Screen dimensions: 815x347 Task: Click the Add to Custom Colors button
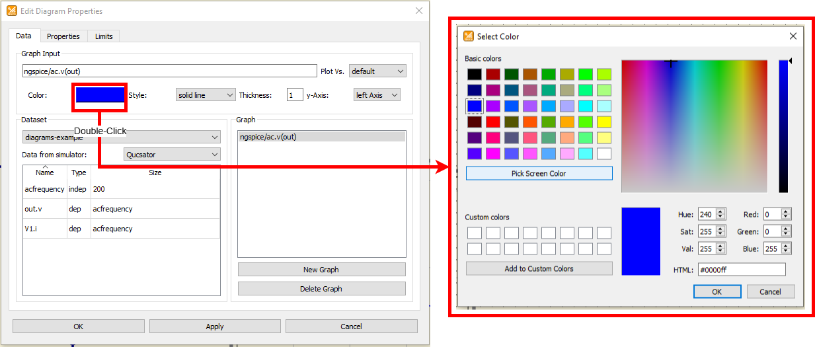[539, 269]
